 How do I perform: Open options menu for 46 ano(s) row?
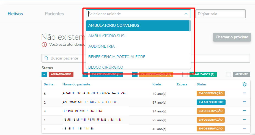tap(245, 128)
